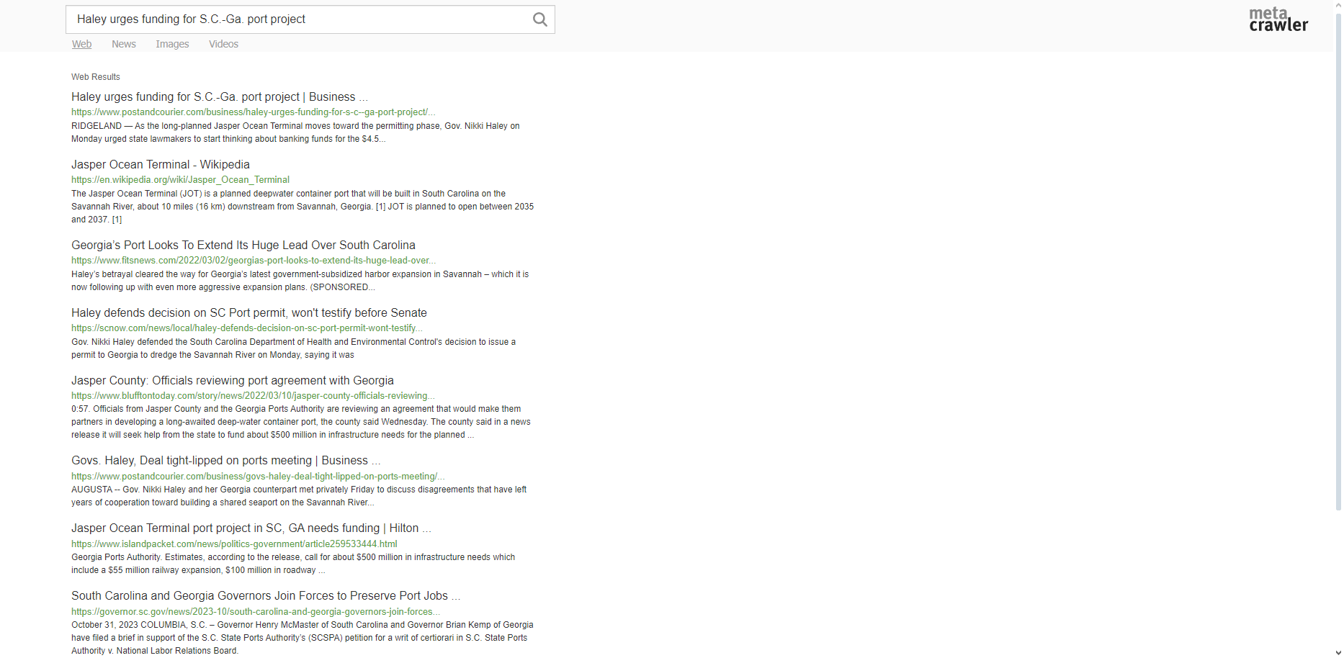This screenshot has width=1344, height=658.
Task: Open 'Jasper Ocean Terminal - Wikipedia' result
Action: click(x=161, y=164)
